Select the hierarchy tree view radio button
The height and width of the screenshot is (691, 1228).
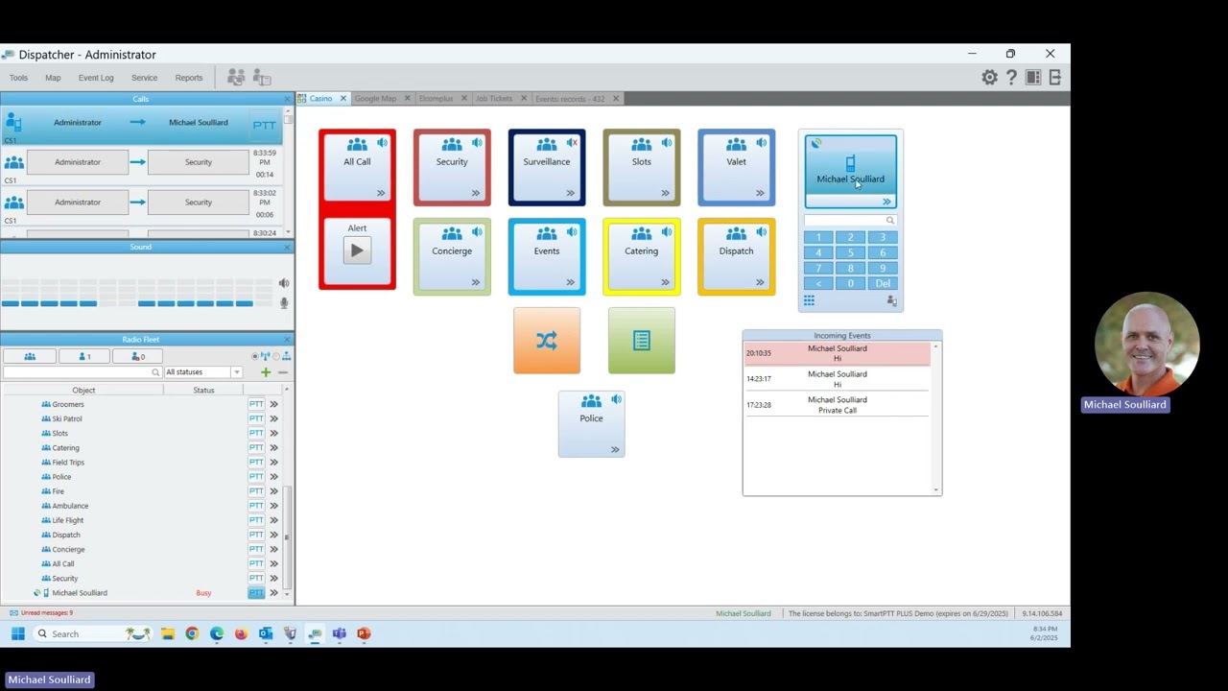(x=277, y=356)
